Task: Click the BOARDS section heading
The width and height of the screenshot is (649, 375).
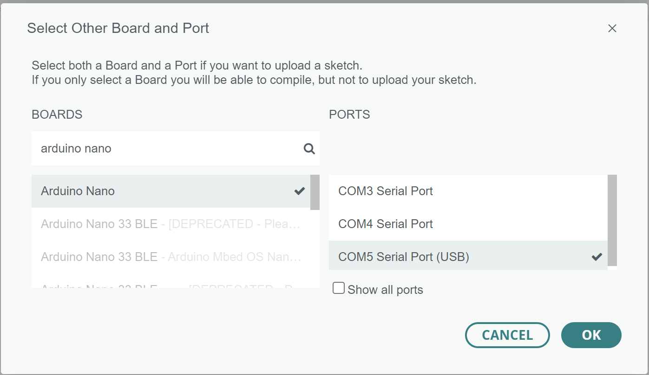Action: [x=57, y=114]
